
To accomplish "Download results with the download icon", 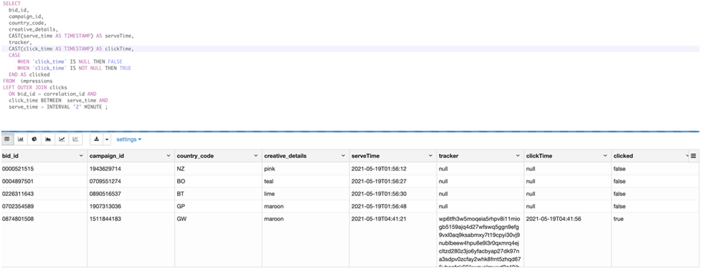I will pyautogui.click(x=96, y=140).
